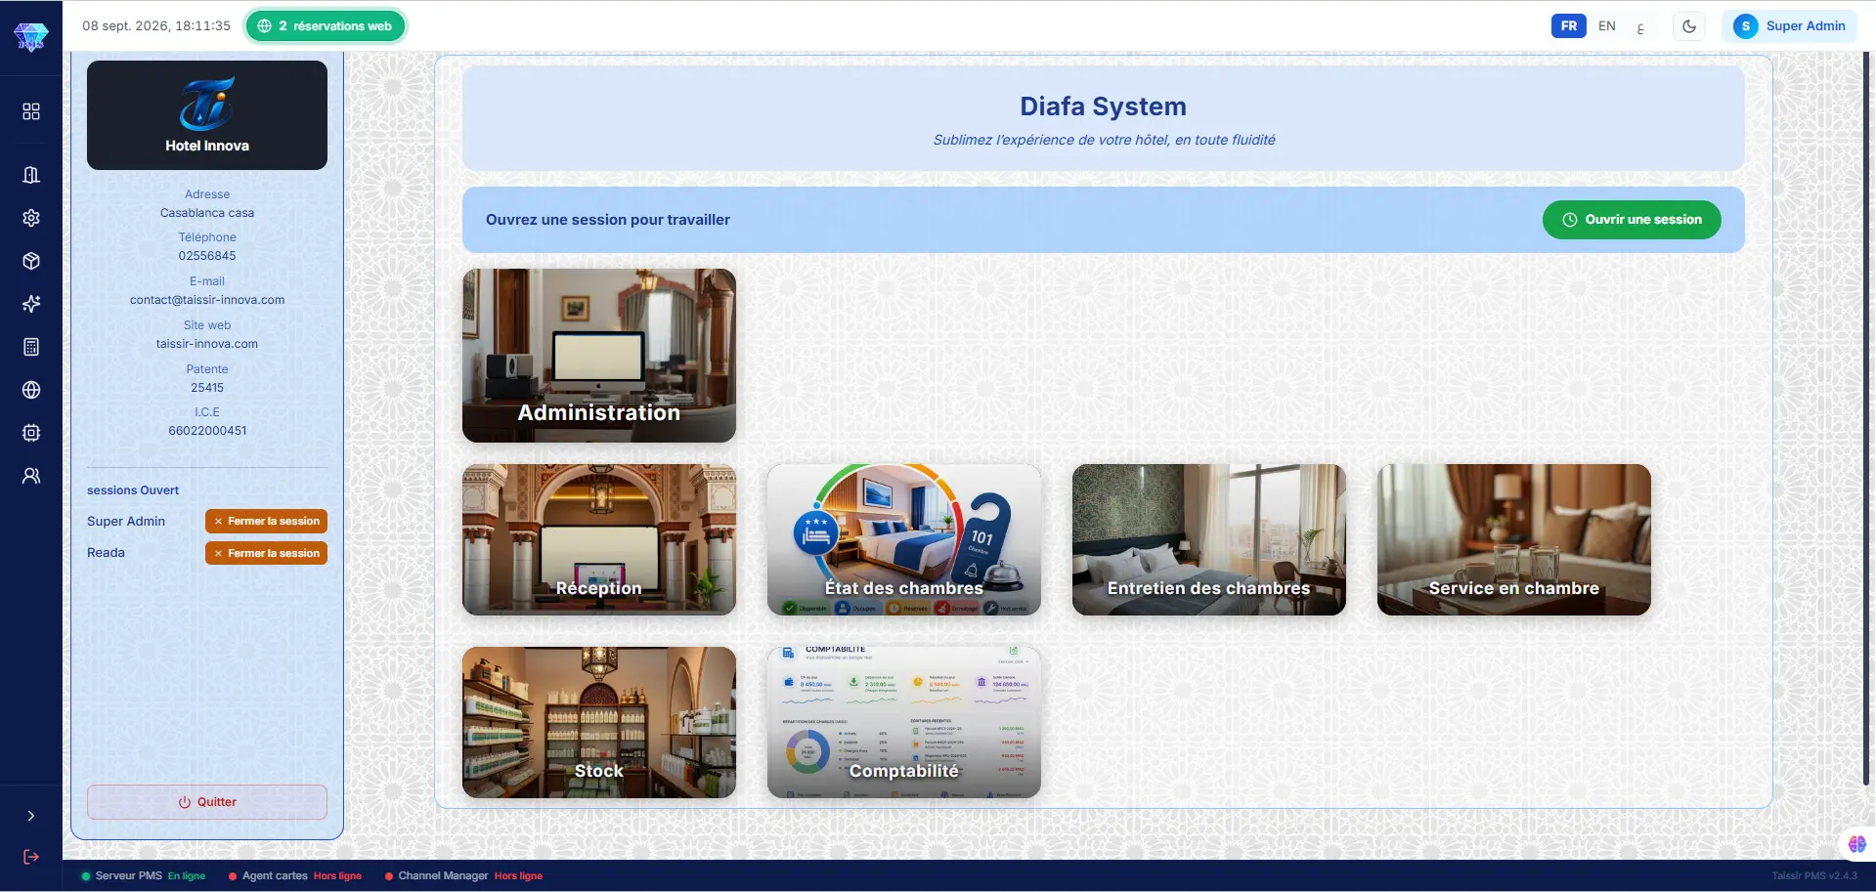Click the Patente value 25415
Screen dimensions: 1876x892
[207, 388]
